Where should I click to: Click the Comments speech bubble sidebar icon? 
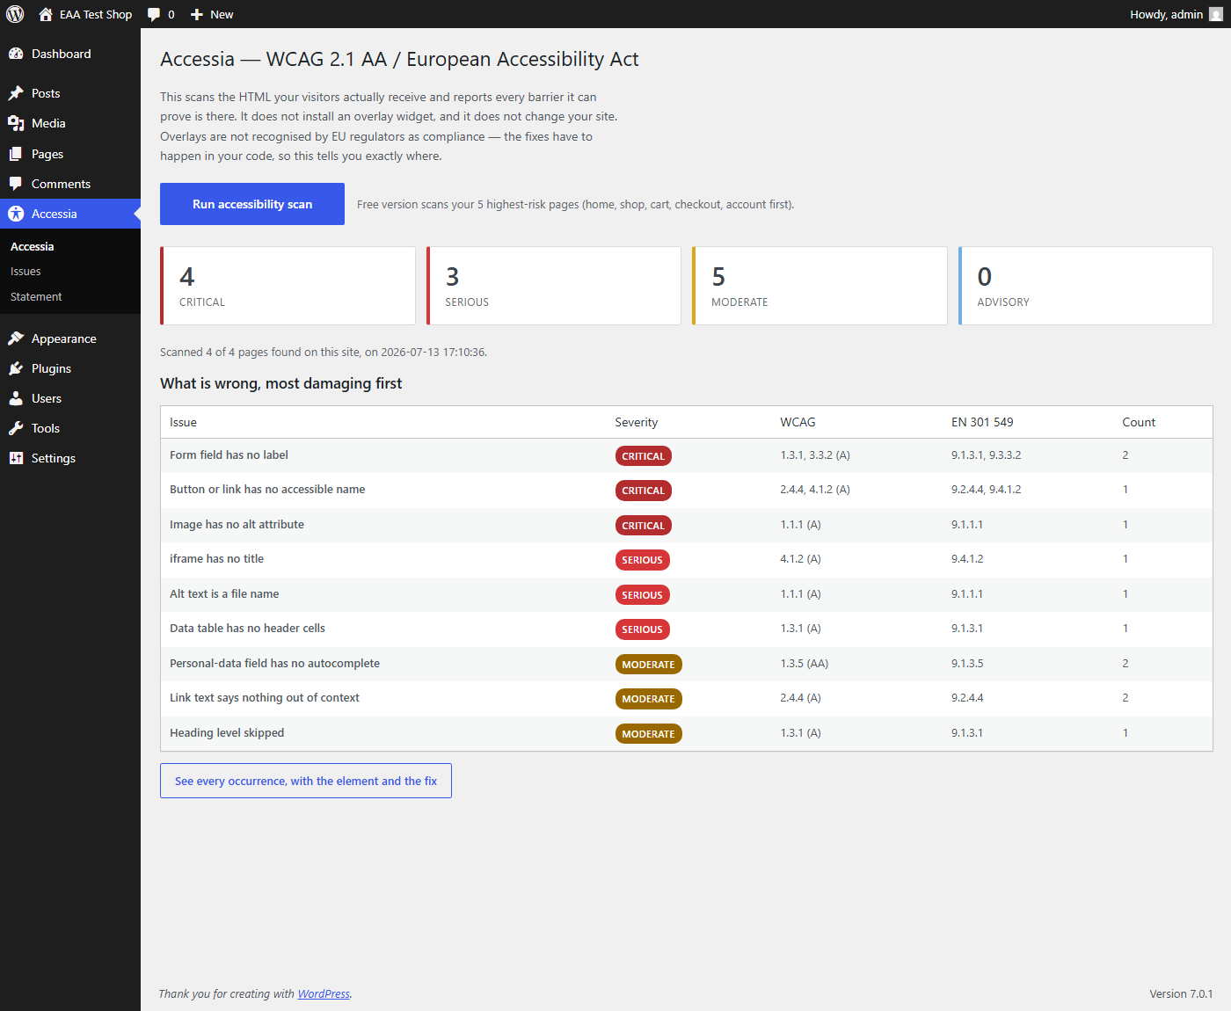click(x=16, y=184)
